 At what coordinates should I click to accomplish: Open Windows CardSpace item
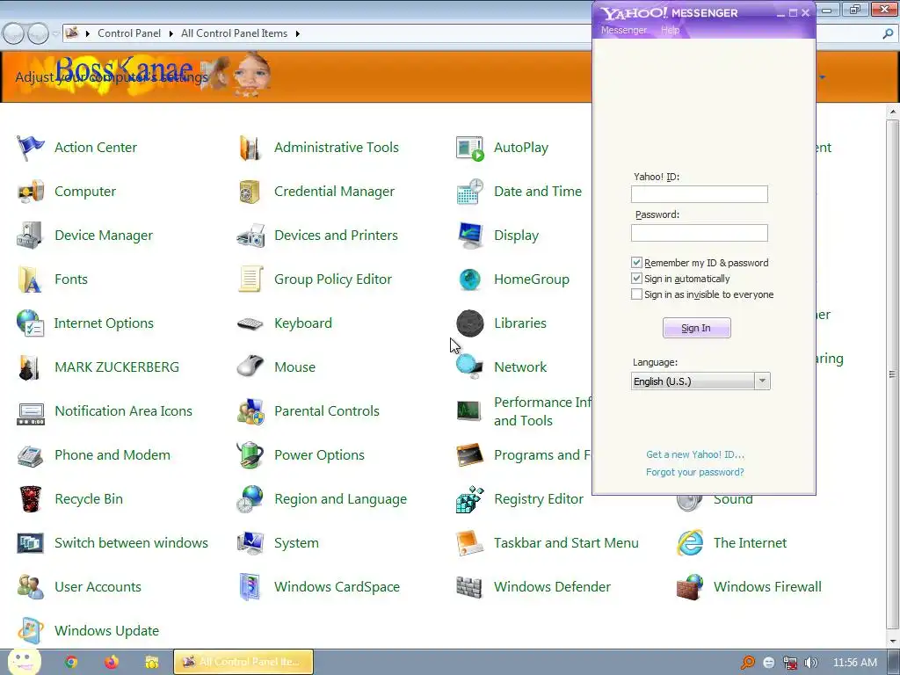[x=337, y=587]
